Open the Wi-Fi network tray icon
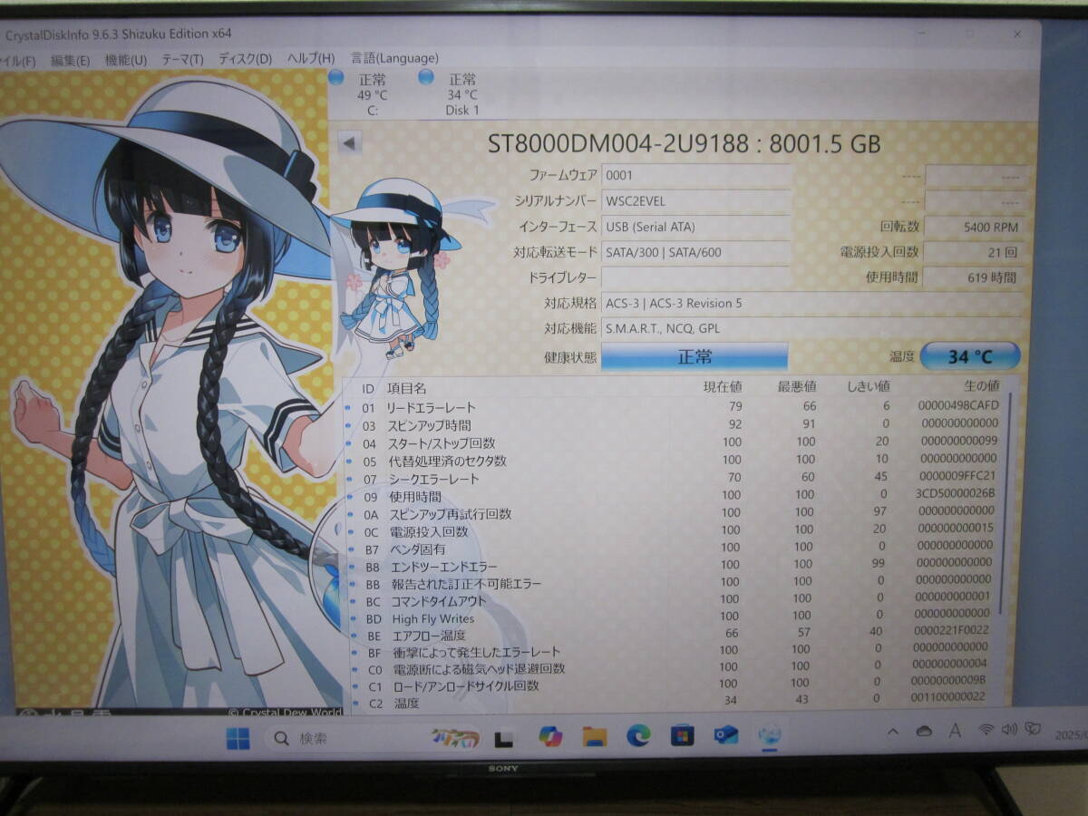Screen dimensions: 1088x816 click(x=986, y=730)
